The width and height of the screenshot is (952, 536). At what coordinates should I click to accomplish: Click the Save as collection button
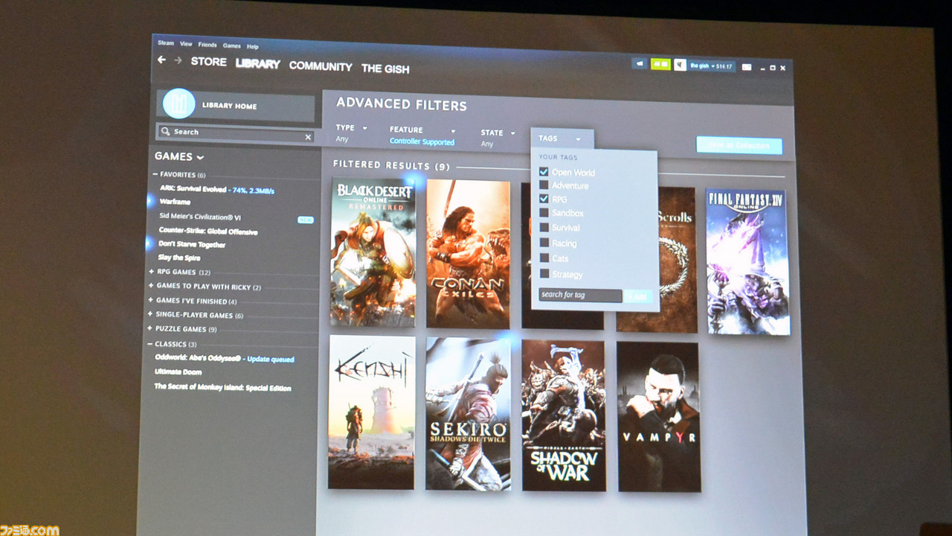[739, 145]
